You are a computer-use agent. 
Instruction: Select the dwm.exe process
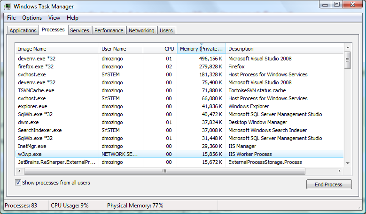pos(179,122)
